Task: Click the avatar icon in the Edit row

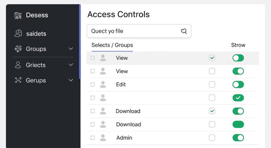Action: pos(103,84)
